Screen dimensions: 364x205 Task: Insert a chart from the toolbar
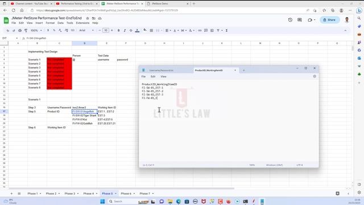[212, 30]
